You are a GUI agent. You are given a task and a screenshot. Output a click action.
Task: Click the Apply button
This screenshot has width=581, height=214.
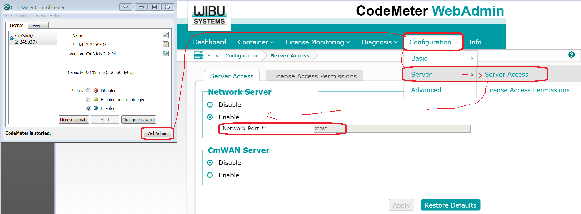click(x=401, y=205)
